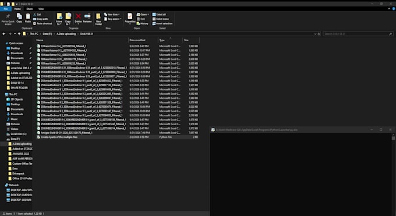Screen dimensions: 396x216
Task: Sort by the Name column header
Action: [x=82, y=40]
